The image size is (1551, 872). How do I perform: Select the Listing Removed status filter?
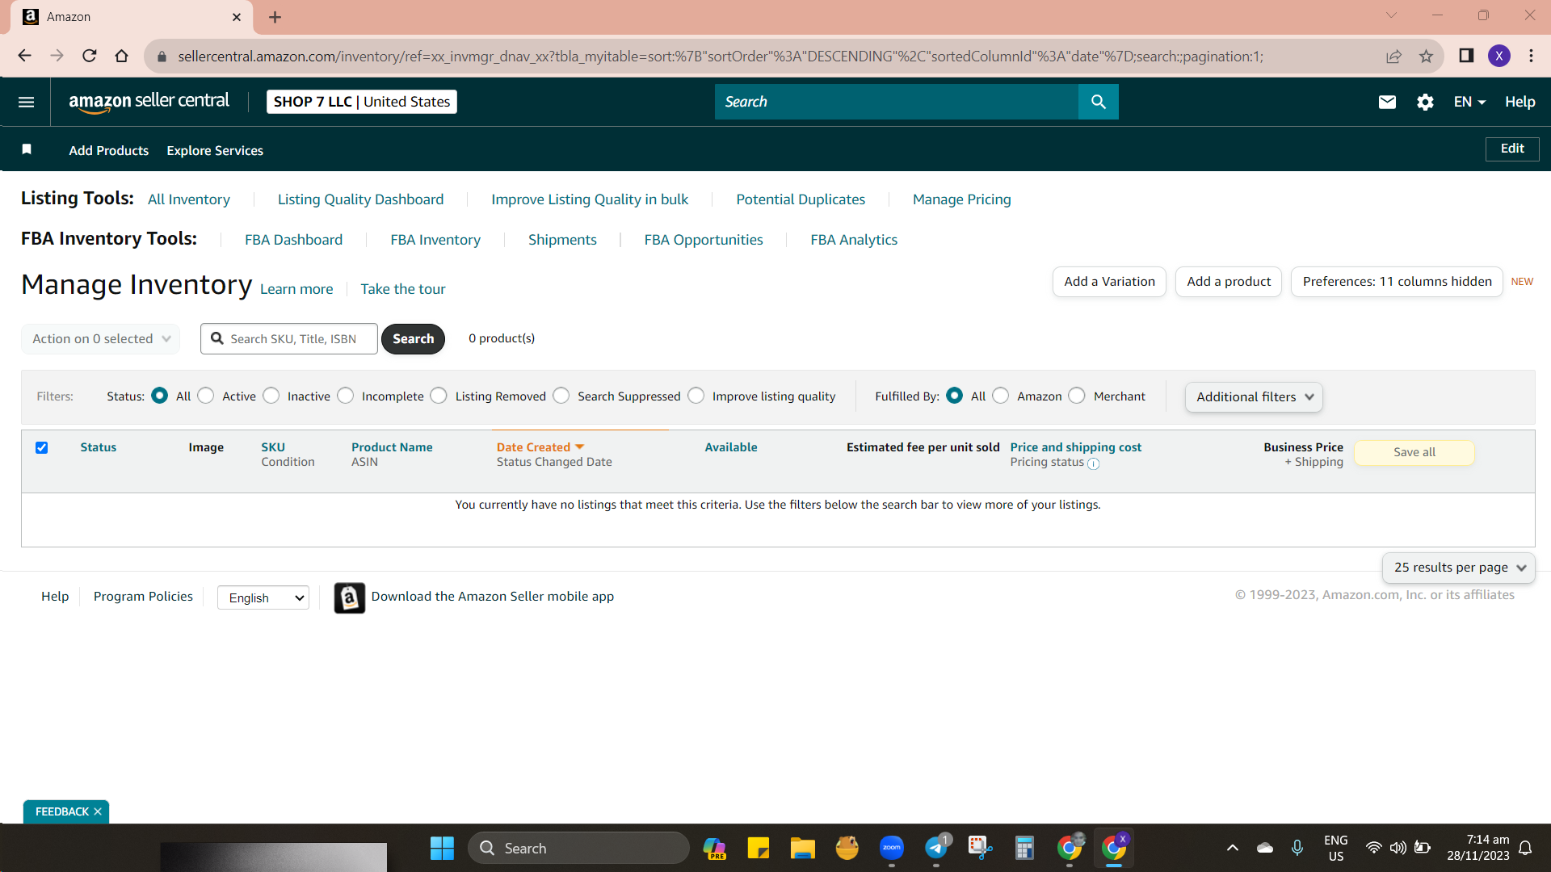coord(439,396)
